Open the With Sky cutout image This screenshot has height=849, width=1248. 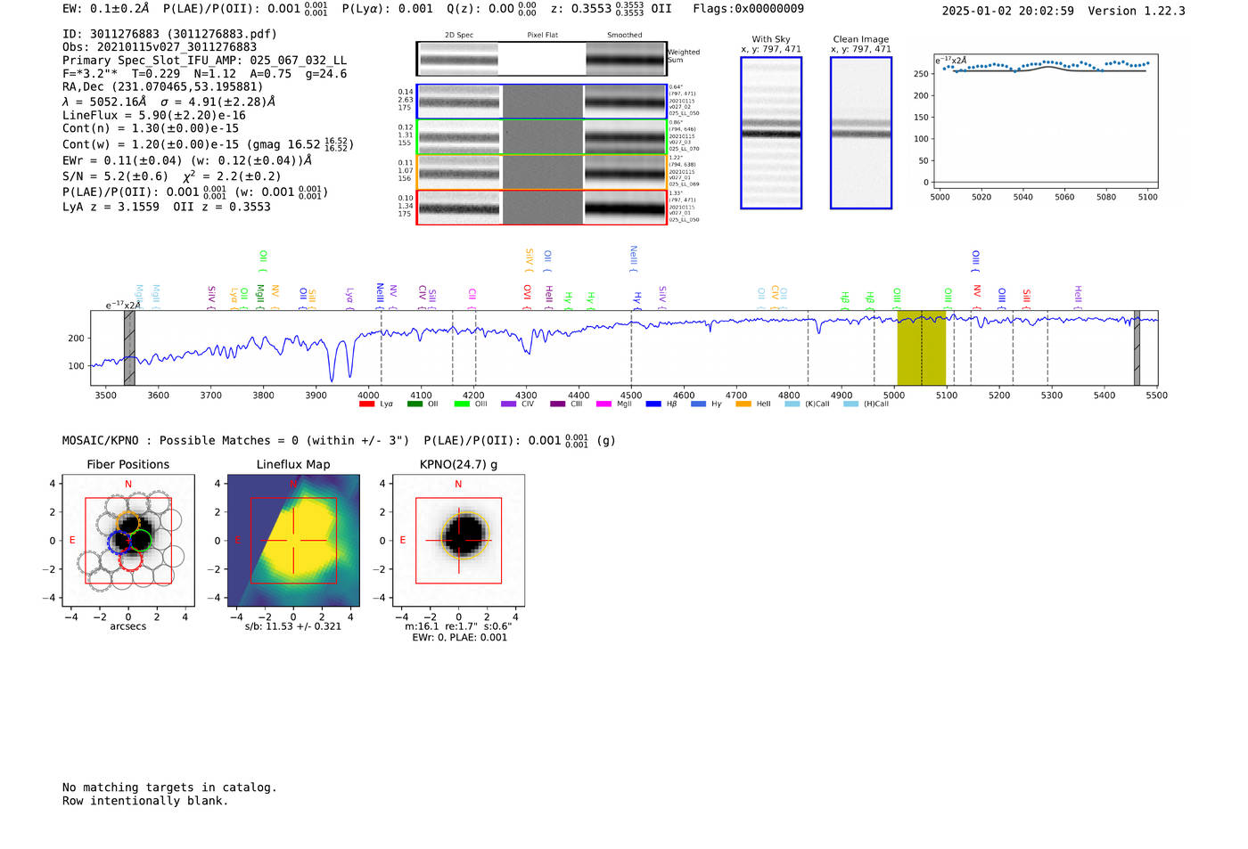coord(771,133)
